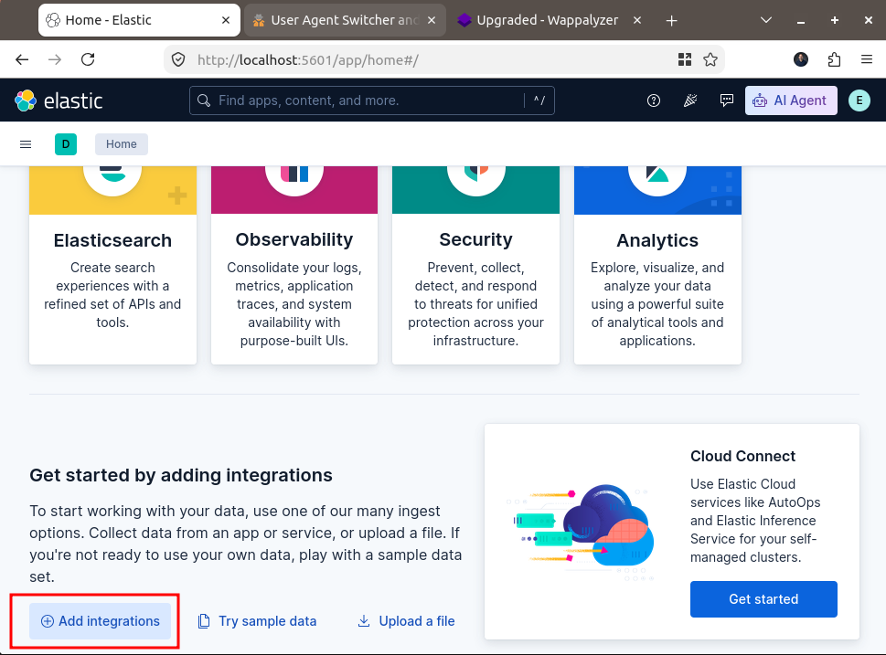
Task: Go back in browser history
Action: coord(22,59)
